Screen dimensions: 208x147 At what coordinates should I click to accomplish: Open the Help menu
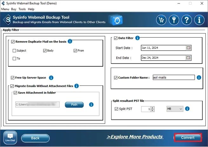(x=31, y=9)
